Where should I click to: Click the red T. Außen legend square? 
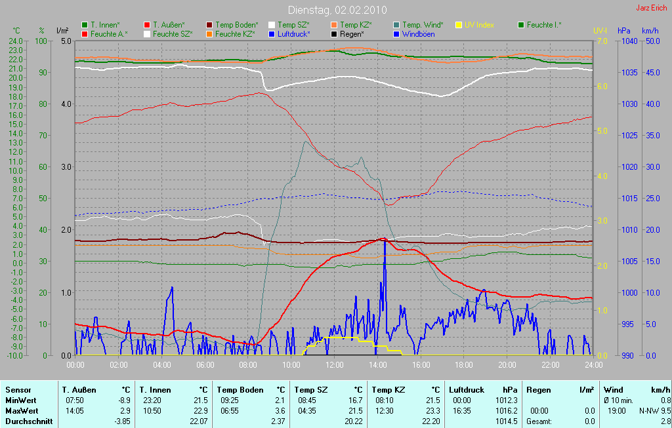[x=147, y=25]
